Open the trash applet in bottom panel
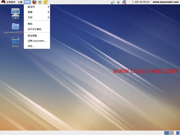Viewport: 180px width, 135px height. point(177,133)
